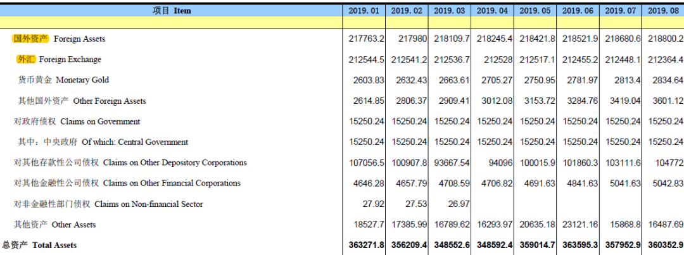Select Depository Corporations value 104772

click(x=669, y=163)
